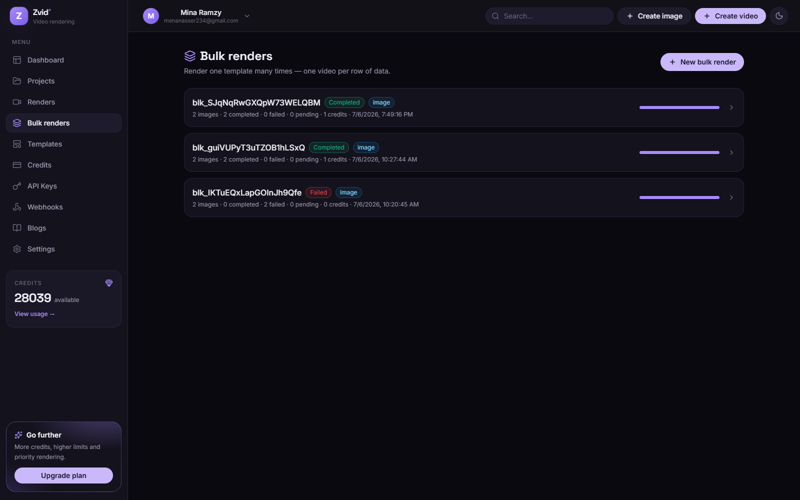Open Webhooks via its icon
The image size is (800, 500).
pyautogui.click(x=17, y=207)
